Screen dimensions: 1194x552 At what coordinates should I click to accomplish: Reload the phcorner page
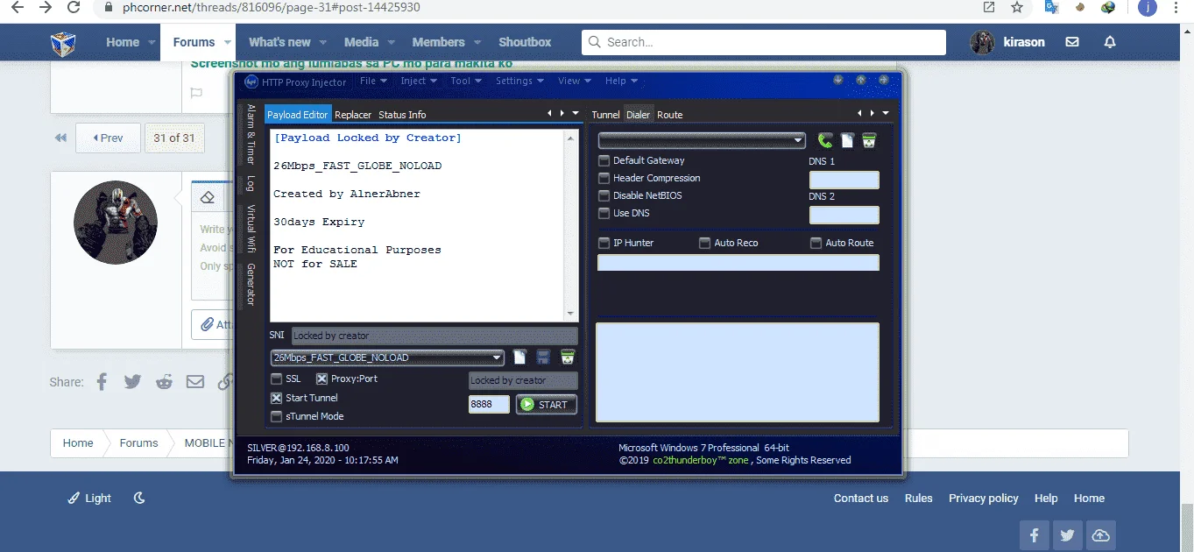point(74,7)
